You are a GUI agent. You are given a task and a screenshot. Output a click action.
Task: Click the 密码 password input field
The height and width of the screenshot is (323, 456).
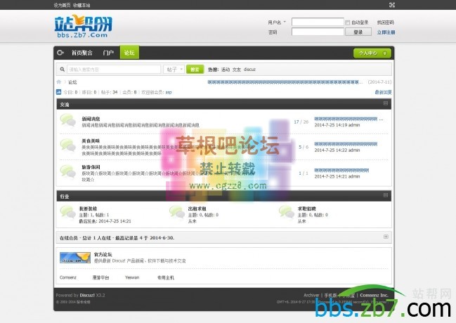318,32
